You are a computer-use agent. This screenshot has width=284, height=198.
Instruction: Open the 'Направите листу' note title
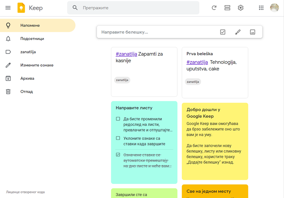click(x=134, y=108)
